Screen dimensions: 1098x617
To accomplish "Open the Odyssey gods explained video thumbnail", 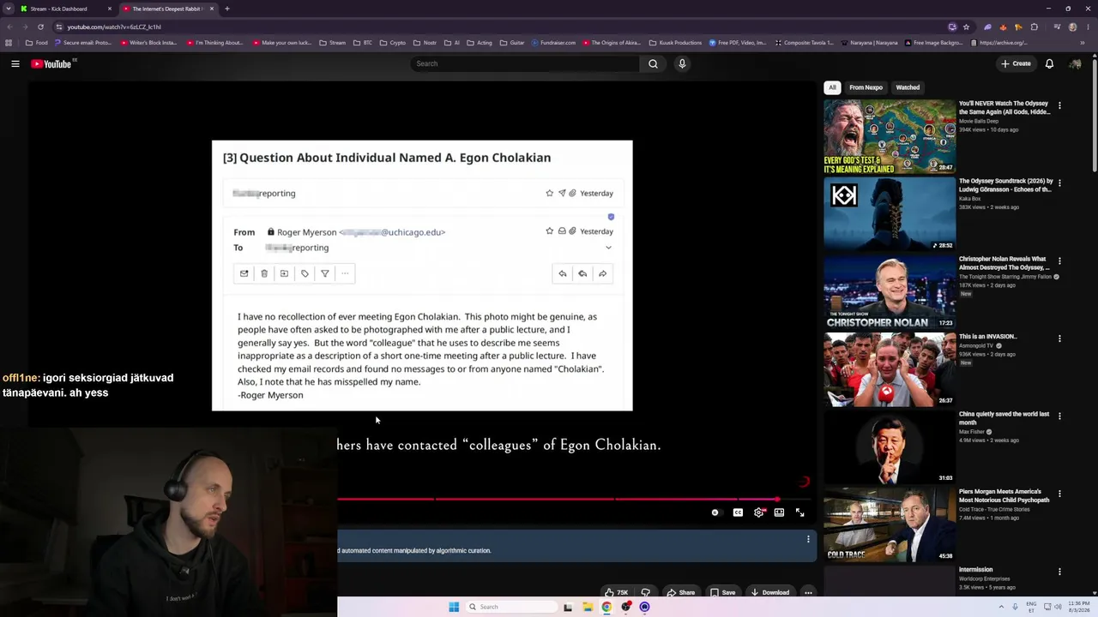I will (x=890, y=136).
